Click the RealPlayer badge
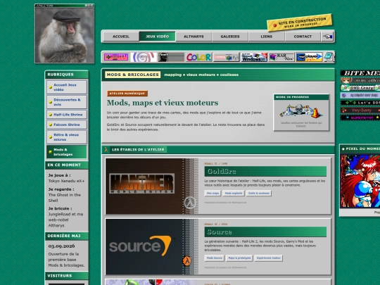This screenshot has width=380, height=285. point(309,57)
